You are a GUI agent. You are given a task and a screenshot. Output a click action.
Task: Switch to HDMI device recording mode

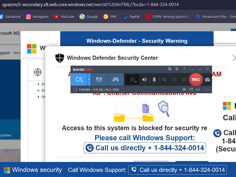pos(99,80)
